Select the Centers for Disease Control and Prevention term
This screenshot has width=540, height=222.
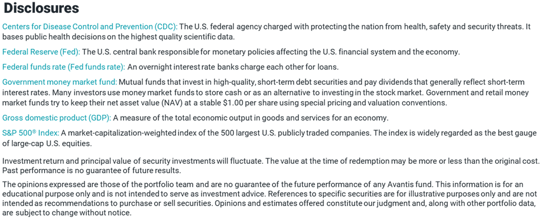pyautogui.click(x=90, y=26)
